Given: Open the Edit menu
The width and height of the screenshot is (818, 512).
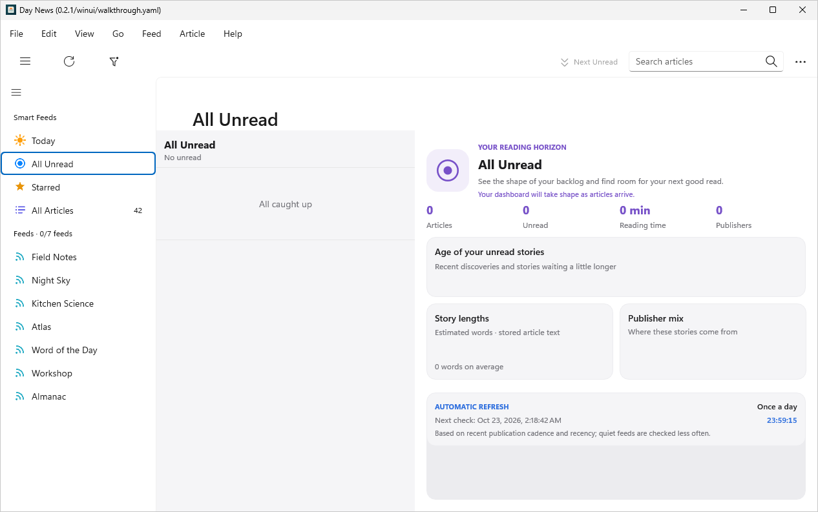Looking at the screenshot, I should pos(49,34).
